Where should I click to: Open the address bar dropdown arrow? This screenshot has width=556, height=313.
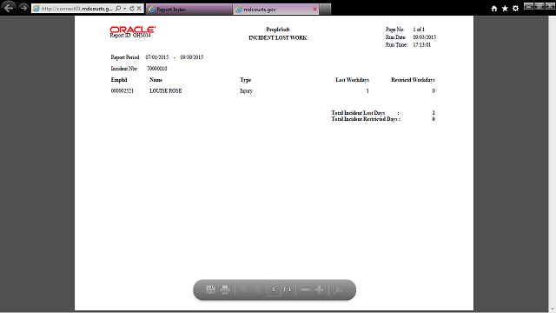coord(125,8)
